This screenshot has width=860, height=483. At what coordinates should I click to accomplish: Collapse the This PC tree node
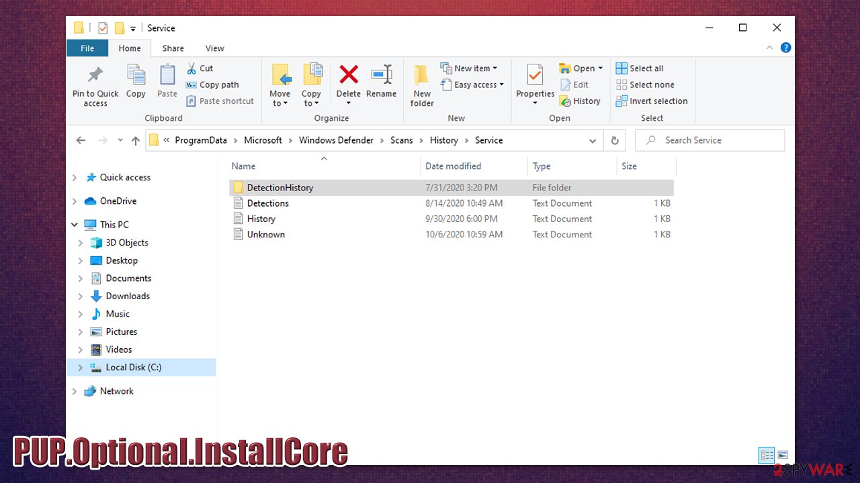[75, 225]
